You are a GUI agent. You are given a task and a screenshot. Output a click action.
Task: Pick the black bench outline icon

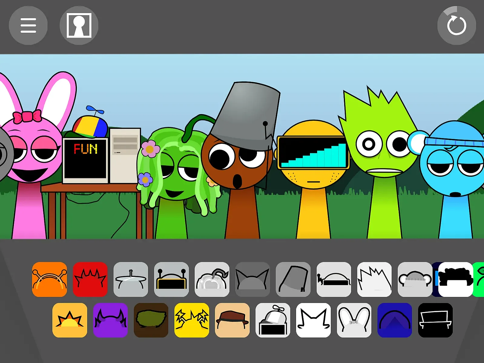point(435,320)
